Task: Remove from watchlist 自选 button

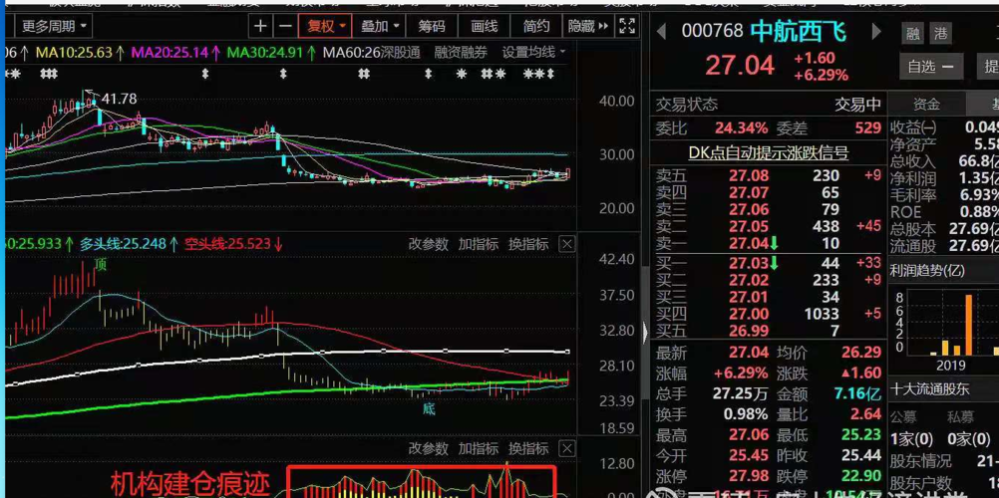Action: pos(931,66)
